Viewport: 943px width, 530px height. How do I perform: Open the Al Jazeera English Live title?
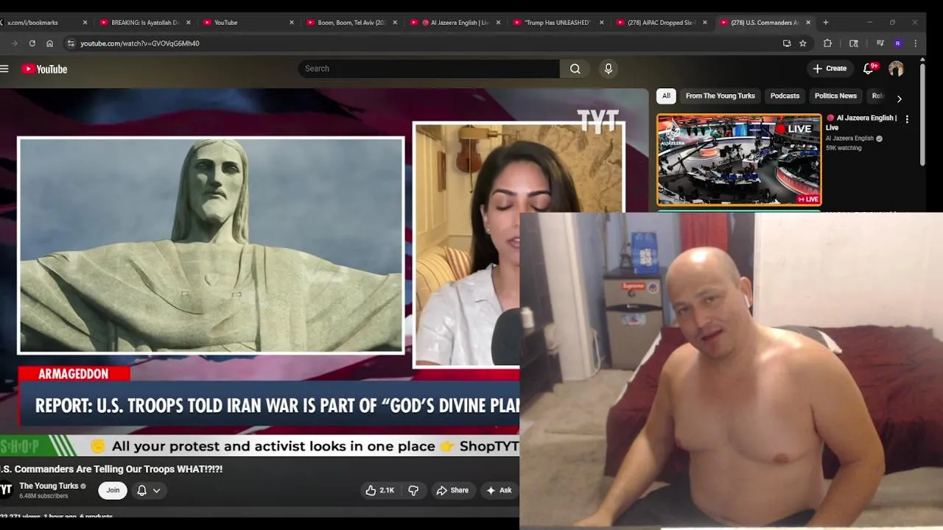click(x=860, y=122)
